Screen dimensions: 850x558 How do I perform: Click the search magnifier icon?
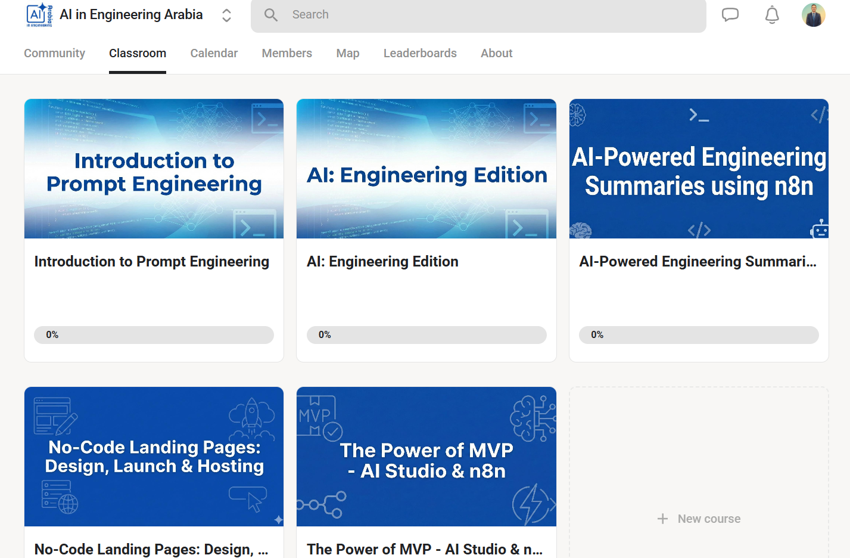[x=271, y=15]
